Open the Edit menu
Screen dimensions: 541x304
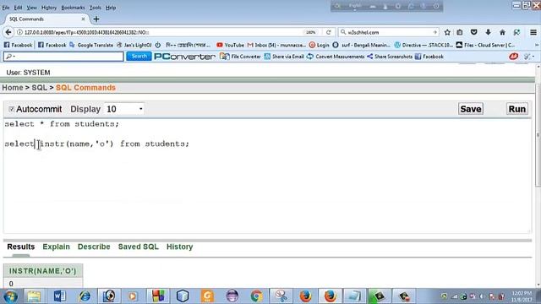click(18, 8)
